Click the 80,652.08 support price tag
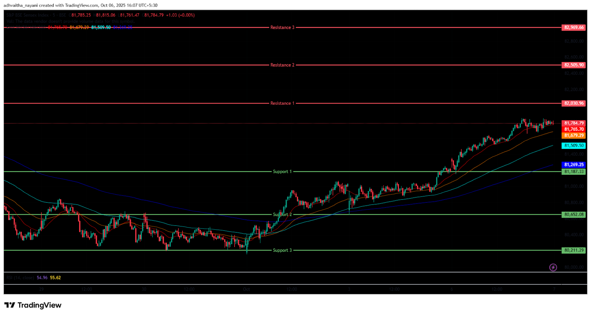Image resolution: width=591 pixels, height=316 pixels. tap(574, 215)
